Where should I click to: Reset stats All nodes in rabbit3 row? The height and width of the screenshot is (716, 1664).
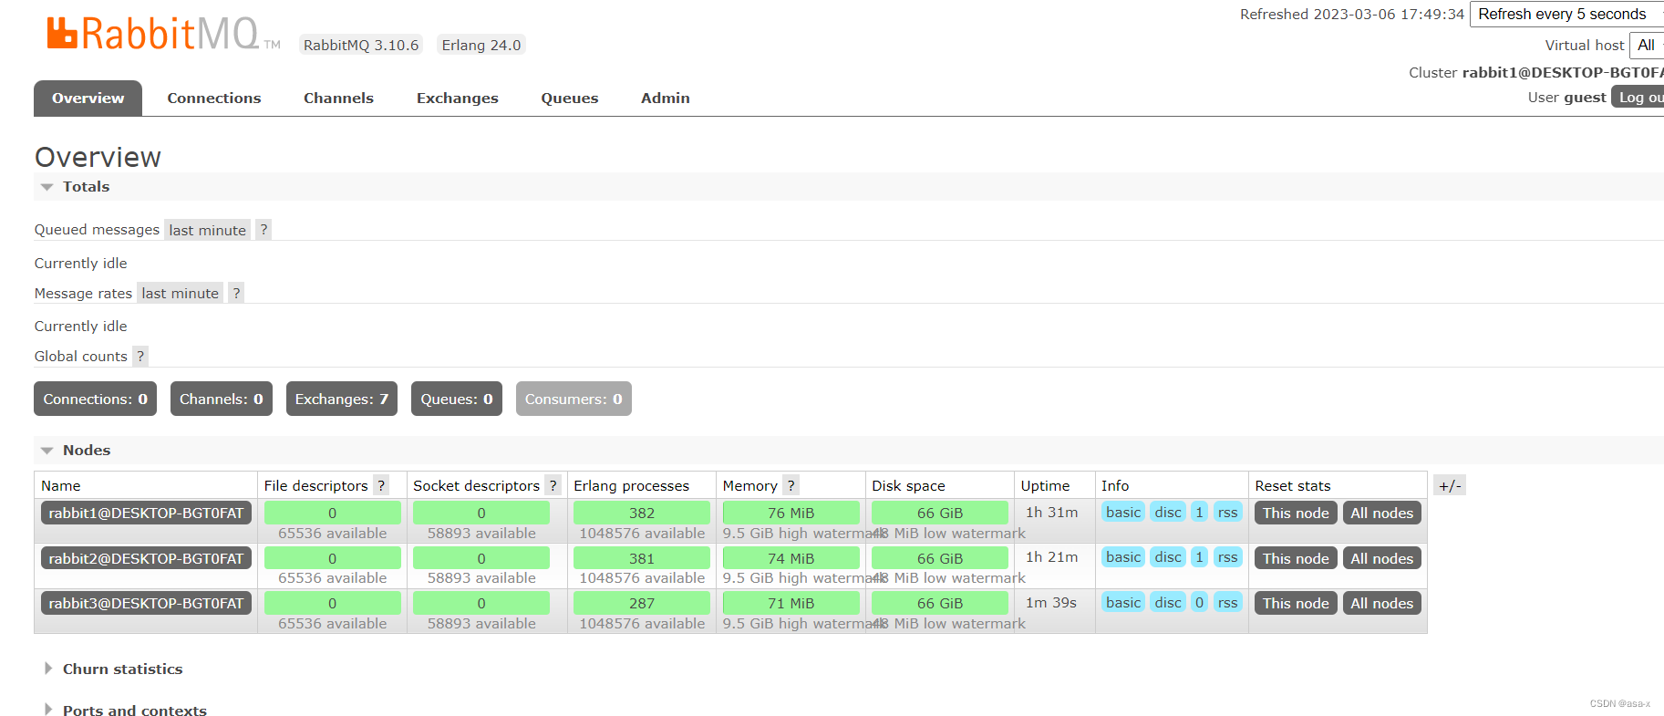pyautogui.click(x=1381, y=603)
